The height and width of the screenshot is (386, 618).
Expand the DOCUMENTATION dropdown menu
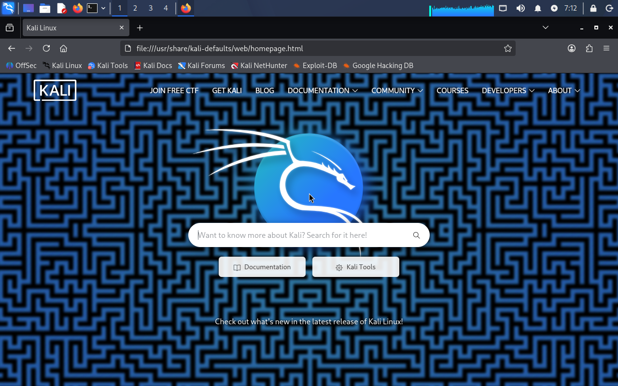(x=322, y=91)
